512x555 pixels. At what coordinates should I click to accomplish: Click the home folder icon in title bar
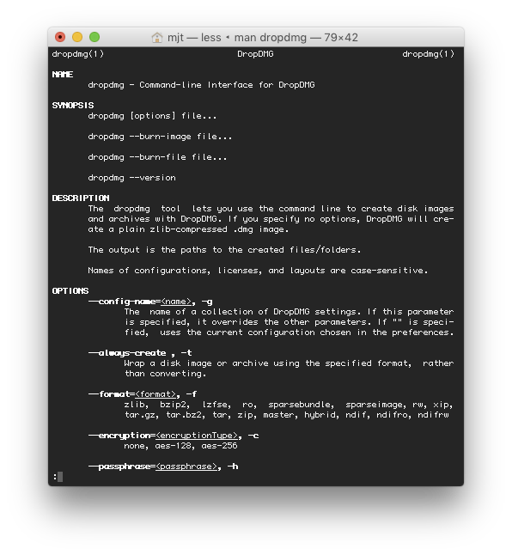click(x=156, y=37)
